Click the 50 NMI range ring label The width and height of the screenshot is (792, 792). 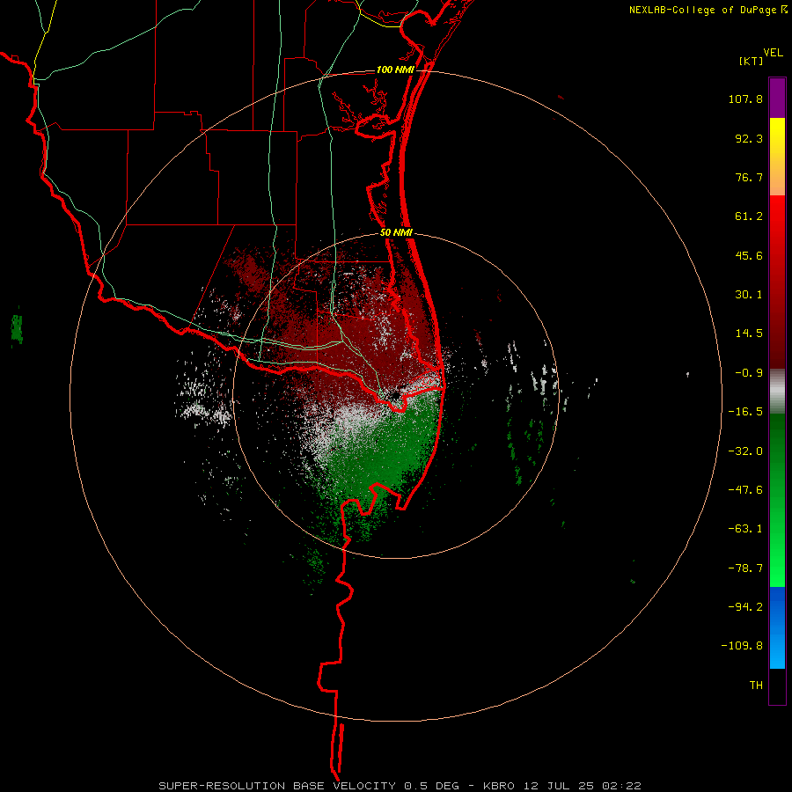(x=396, y=233)
